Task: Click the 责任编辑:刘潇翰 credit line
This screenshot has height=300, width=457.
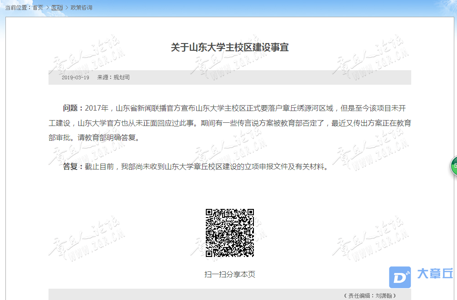Action: click(x=370, y=295)
